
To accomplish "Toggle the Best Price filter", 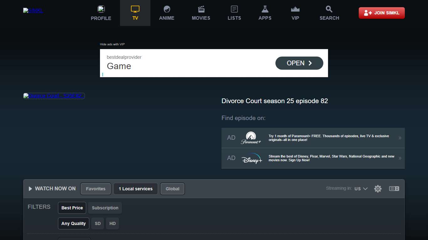I will [72, 208].
